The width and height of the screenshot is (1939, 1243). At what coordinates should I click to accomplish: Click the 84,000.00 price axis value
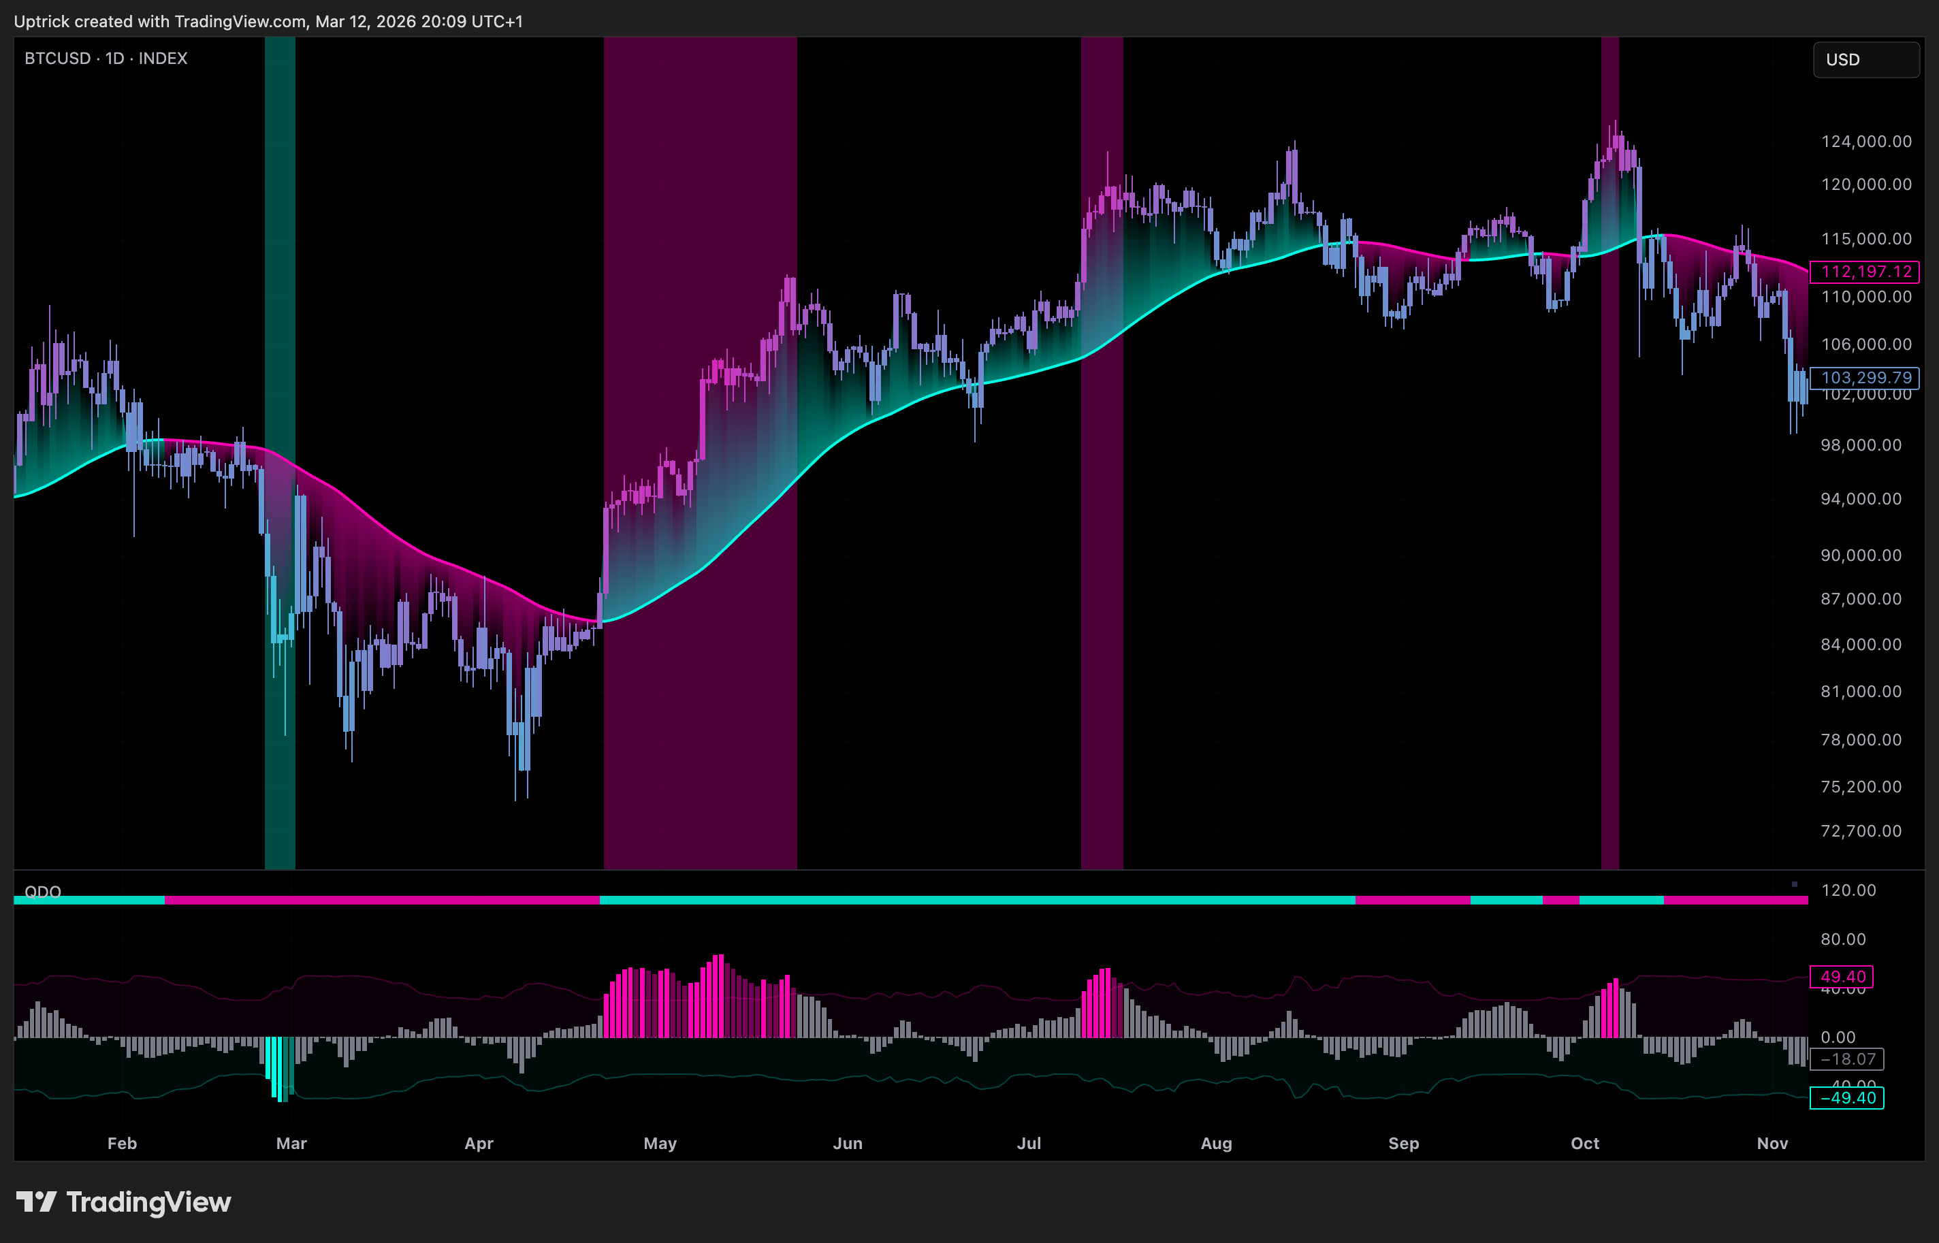tap(1861, 644)
